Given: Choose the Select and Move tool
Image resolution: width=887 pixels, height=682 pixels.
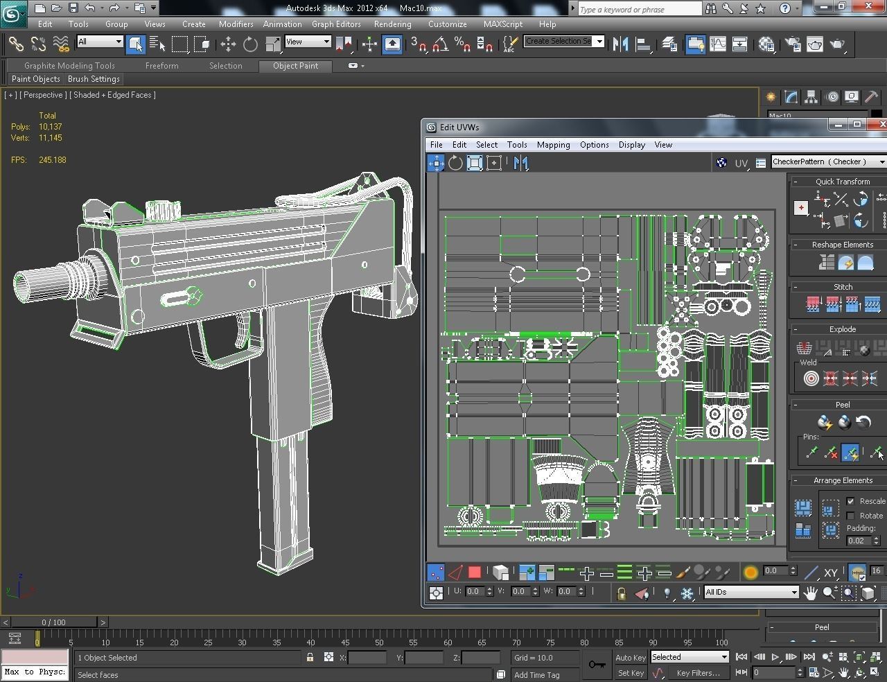Looking at the screenshot, I should click(228, 44).
